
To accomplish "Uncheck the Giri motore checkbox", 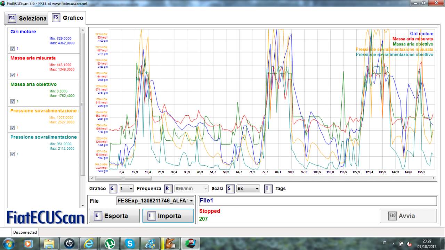I will click(x=13, y=49).
